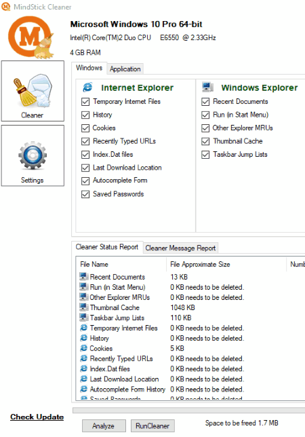The width and height of the screenshot is (305, 437).
Task: Click the Windows Explorer heading text
Action: [x=260, y=88]
